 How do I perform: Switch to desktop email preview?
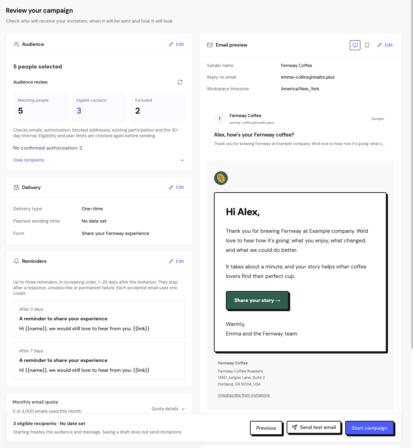click(355, 45)
